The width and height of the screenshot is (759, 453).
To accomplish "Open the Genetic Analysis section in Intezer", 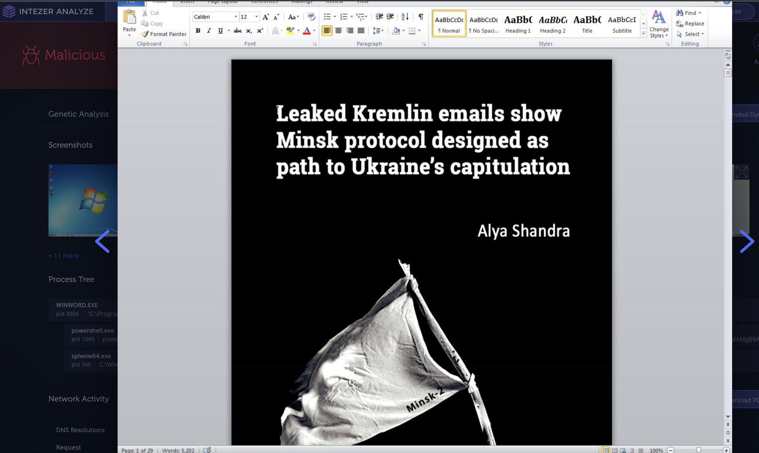I will point(78,114).
